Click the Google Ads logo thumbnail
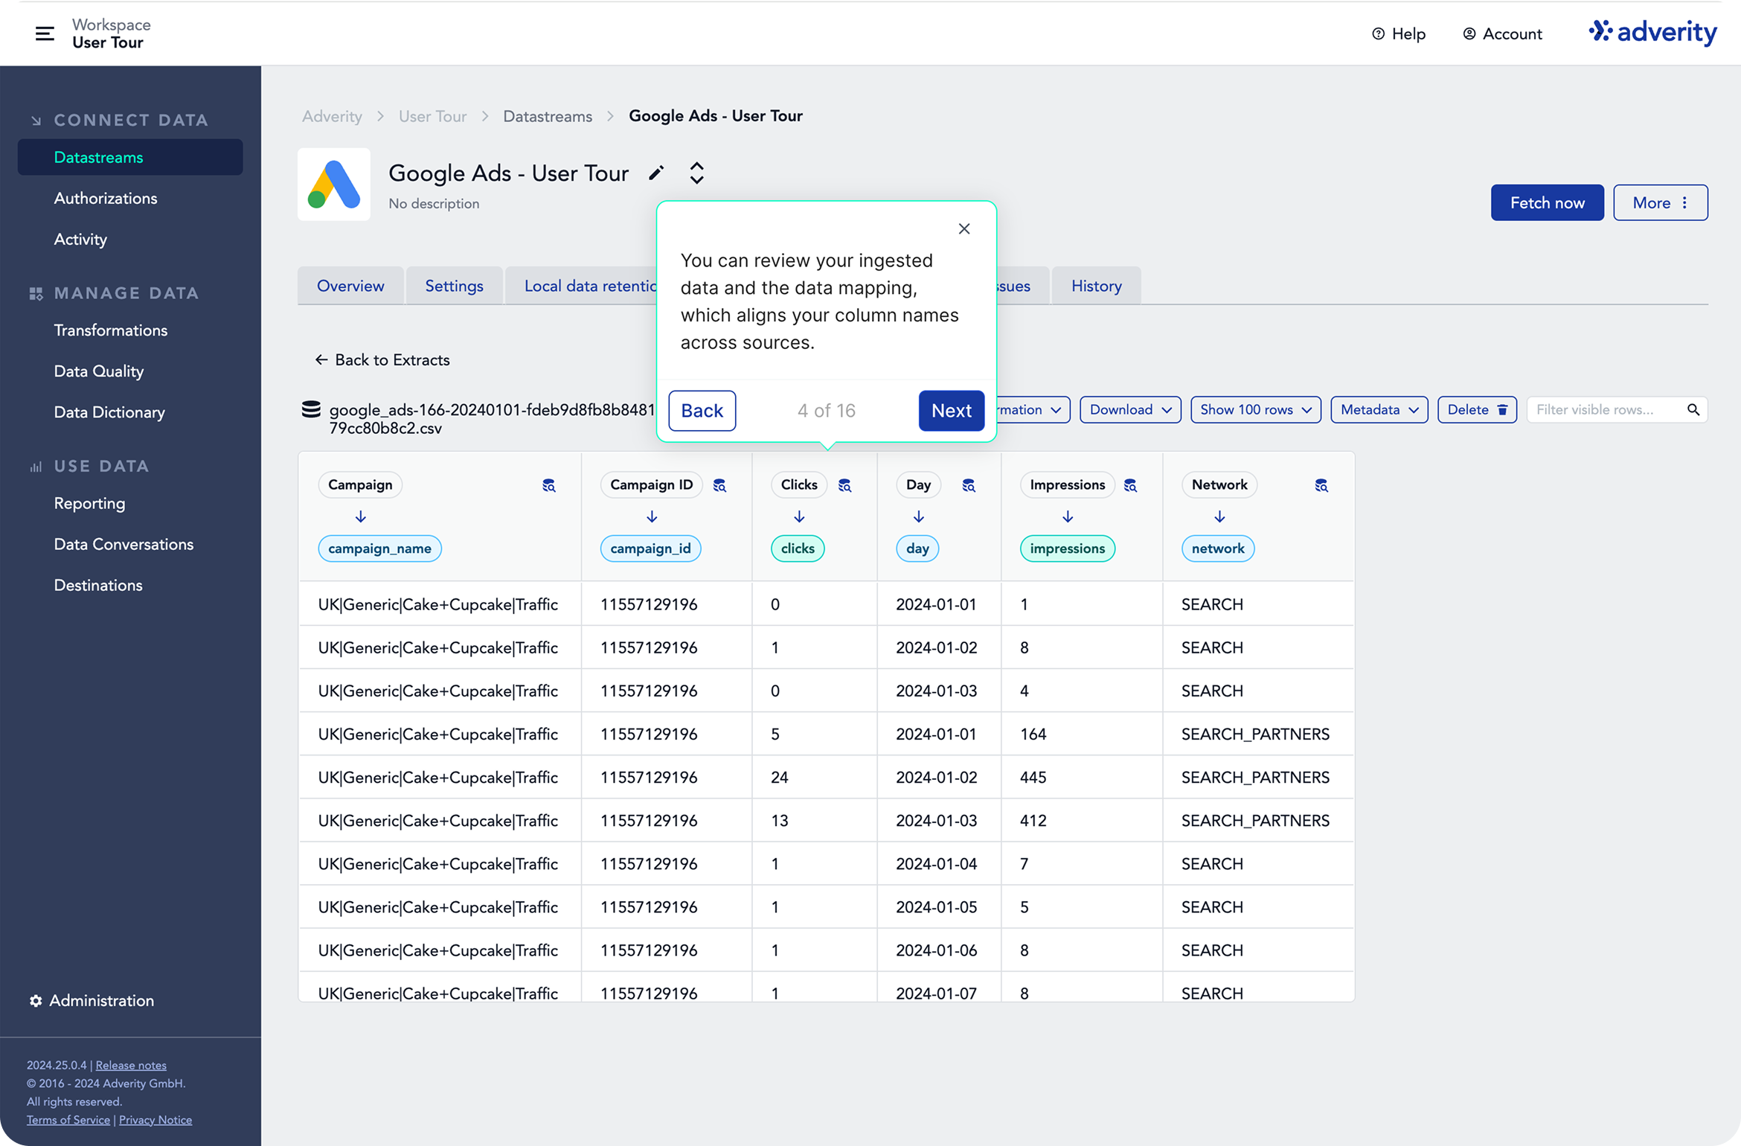Image resolution: width=1741 pixels, height=1146 pixels. coord(334,185)
